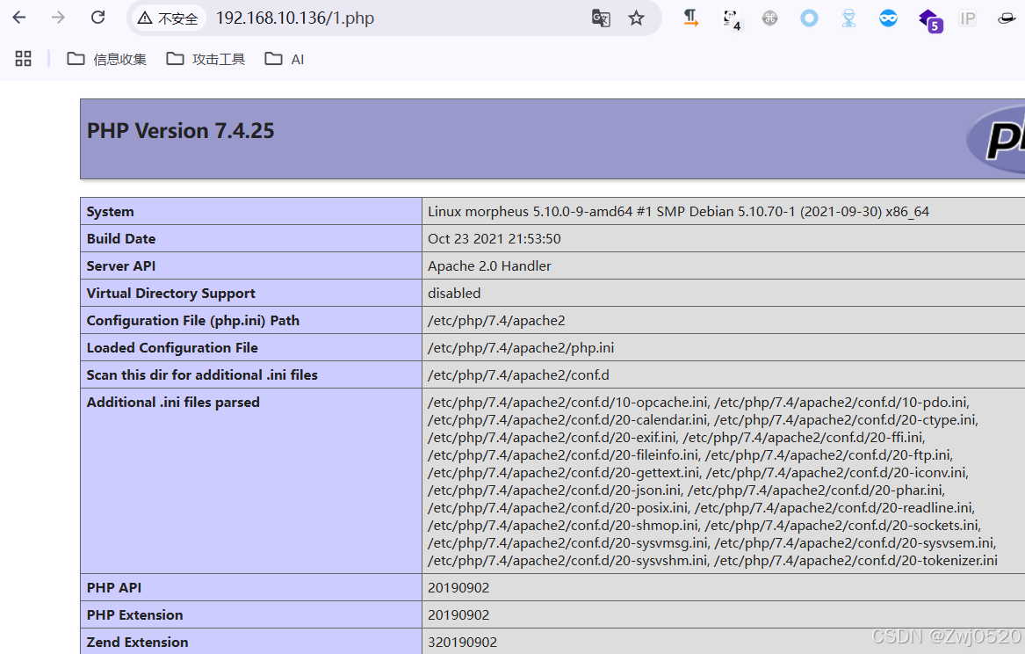Open the light blue figure extension icon
This screenshot has height=654, width=1025.
click(848, 18)
